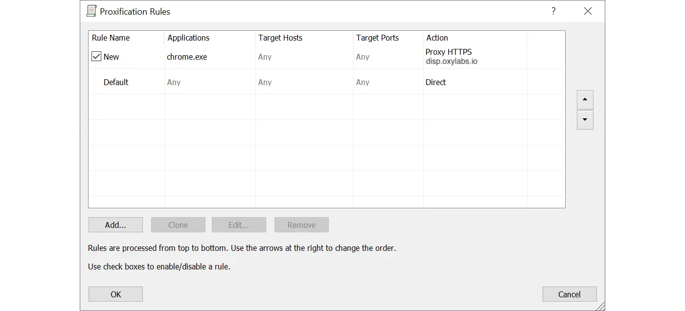The image size is (685, 311).
Task: Select the Default rule row
Action: [116, 82]
